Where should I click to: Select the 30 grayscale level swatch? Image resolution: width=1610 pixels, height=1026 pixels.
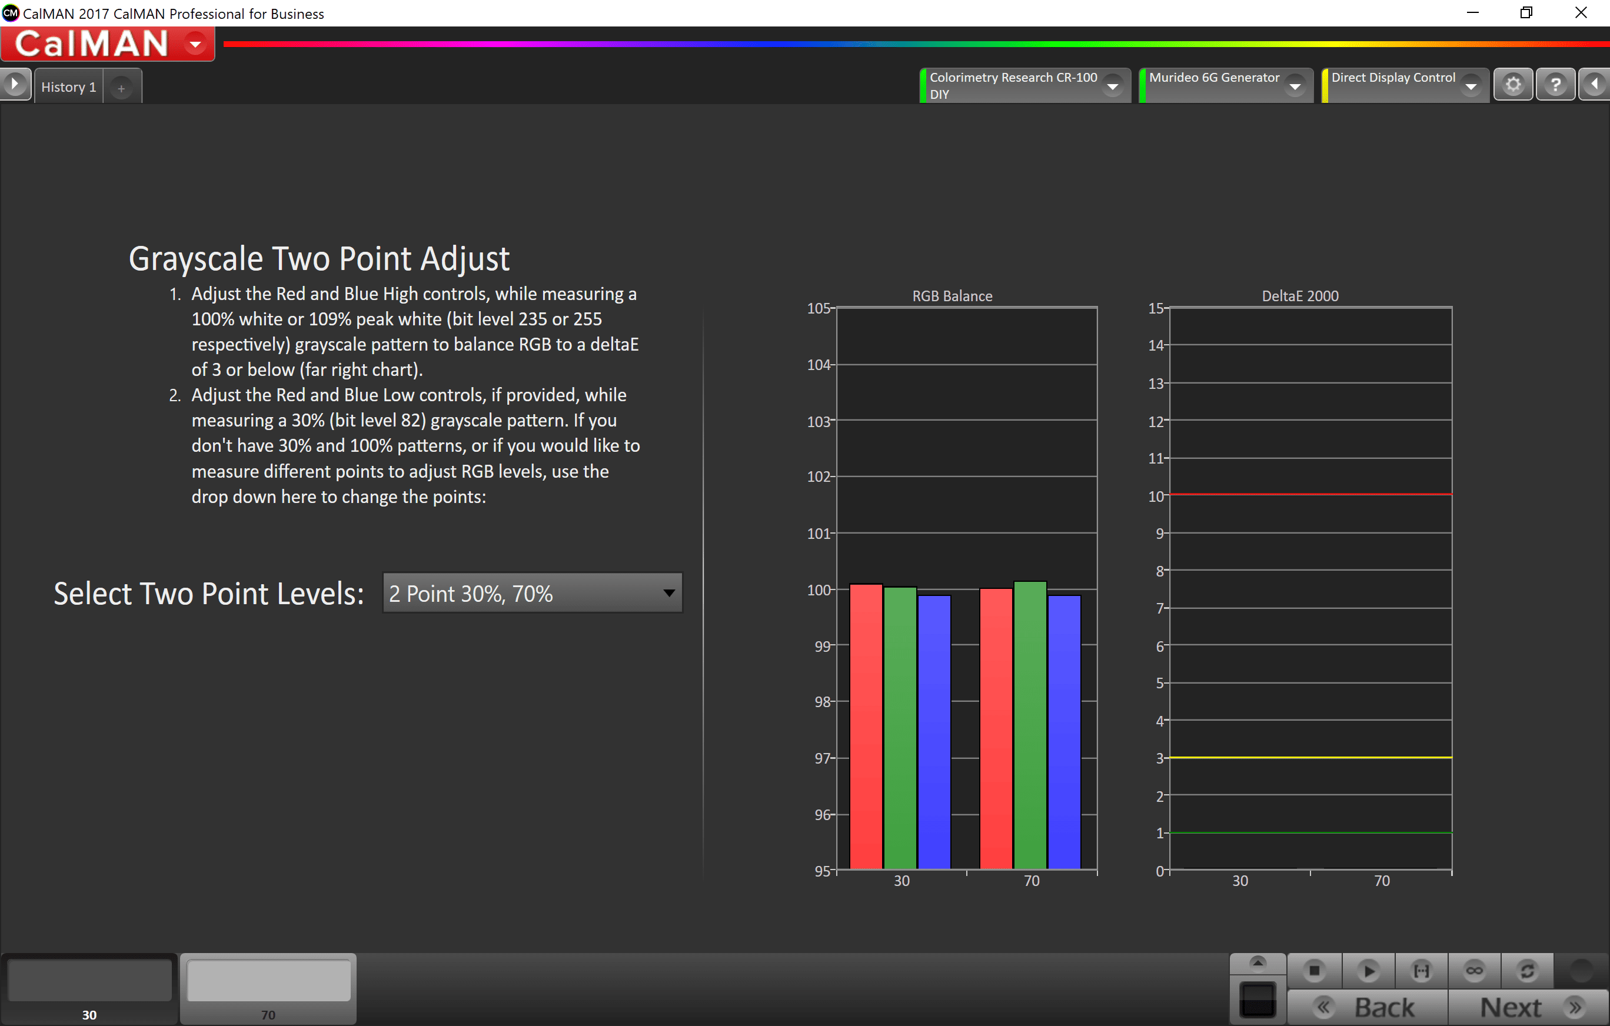point(89,988)
